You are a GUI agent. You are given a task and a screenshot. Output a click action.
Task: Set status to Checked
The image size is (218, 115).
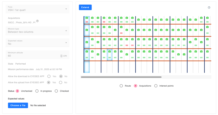point(56,91)
